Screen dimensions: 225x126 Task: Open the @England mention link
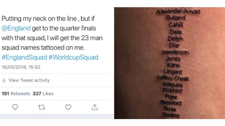(x=16, y=29)
